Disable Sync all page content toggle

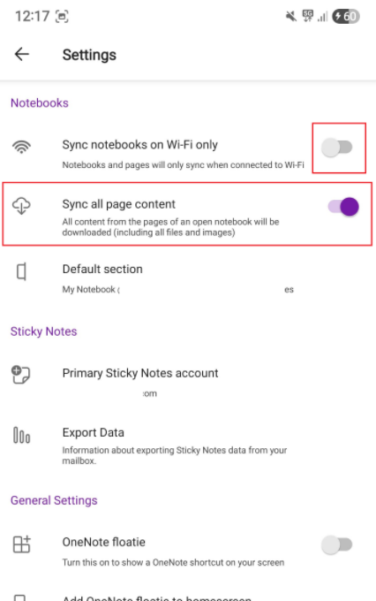[343, 207]
